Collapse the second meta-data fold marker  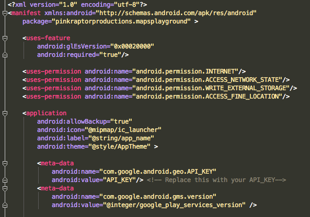pyautogui.click(x=5, y=188)
